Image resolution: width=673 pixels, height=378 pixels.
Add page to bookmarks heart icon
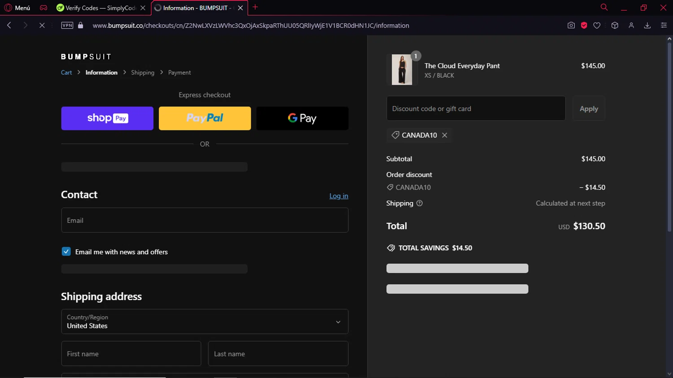coord(597,26)
